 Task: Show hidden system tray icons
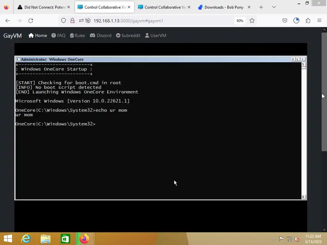[x=274, y=239]
